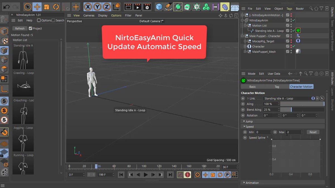This screenshot has height=188, width=335.
Task: Click Render to Picture Viewer icon
Action: point(137,7)
